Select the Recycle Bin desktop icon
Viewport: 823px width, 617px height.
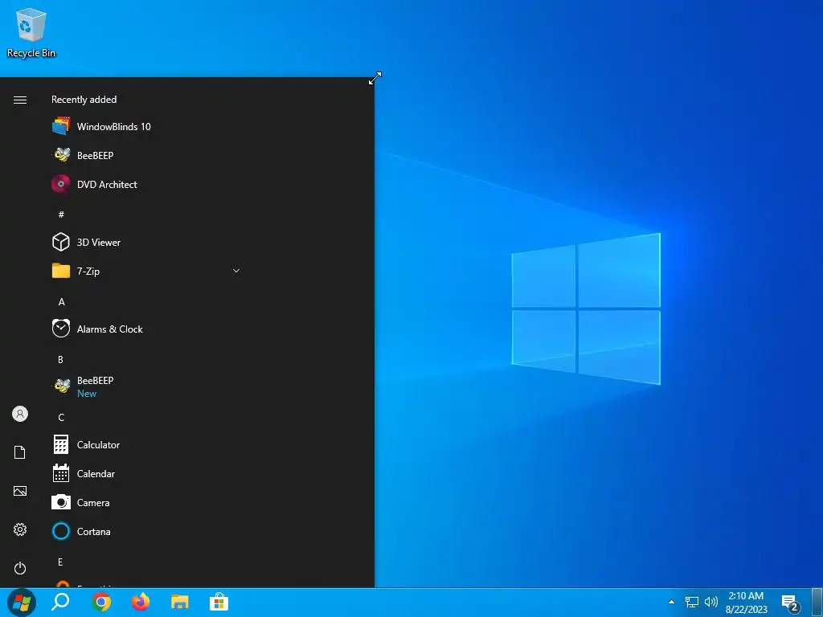[31, 33]
